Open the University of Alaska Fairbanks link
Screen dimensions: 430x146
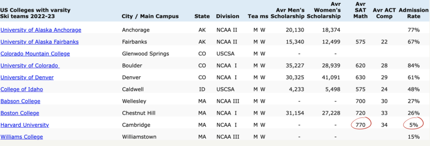[40, 42]
